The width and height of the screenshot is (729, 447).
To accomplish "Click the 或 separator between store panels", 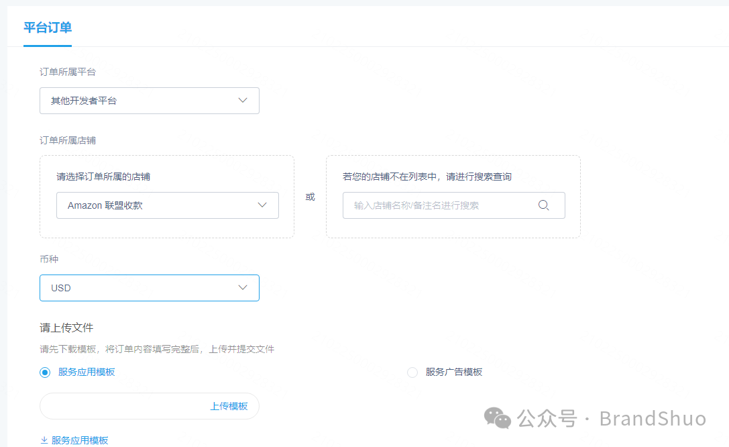I will [310, 197].
